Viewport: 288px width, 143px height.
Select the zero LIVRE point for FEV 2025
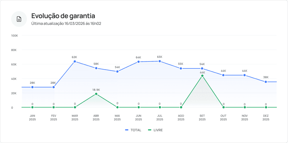click(x=54, y=107)
